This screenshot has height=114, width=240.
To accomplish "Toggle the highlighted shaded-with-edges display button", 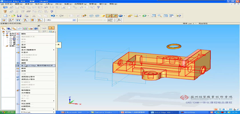I will pos(109,16).
